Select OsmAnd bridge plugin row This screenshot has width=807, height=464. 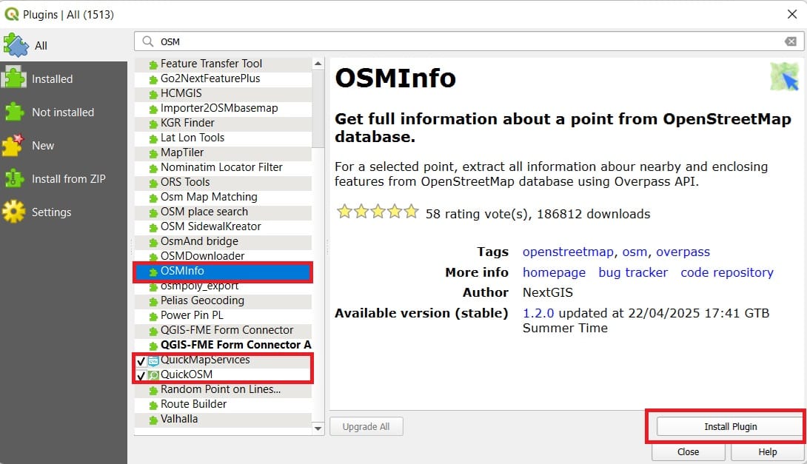click(223, 241)
